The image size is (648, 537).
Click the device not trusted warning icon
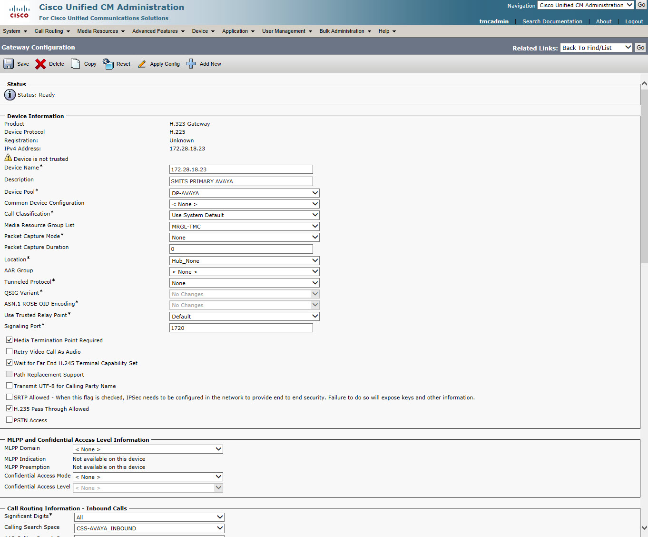tap(8, 158)
